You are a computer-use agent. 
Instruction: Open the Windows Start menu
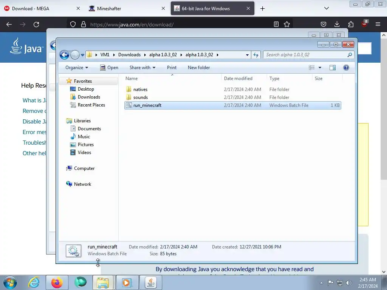10,282
